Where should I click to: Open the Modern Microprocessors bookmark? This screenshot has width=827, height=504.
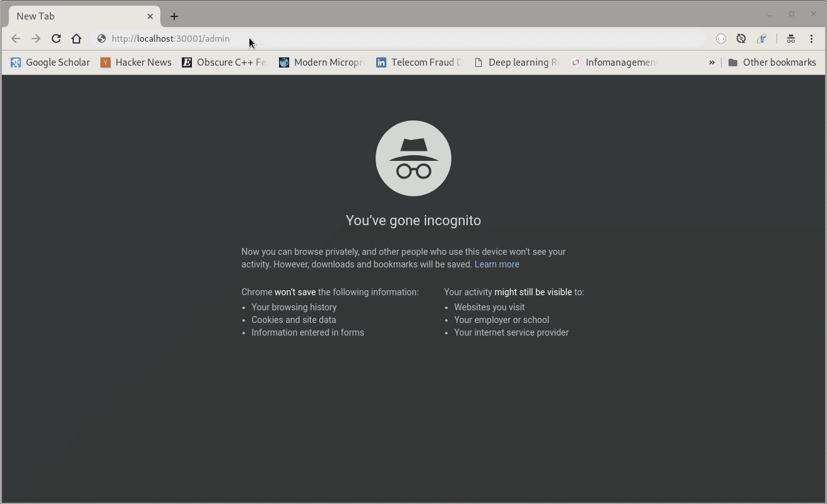[322, 62]
